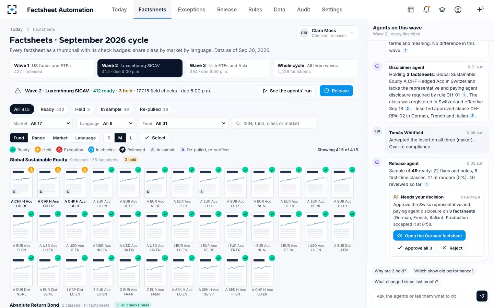Screen dimensions: 494x308
Task: Click Why are 3 held? suggestion
Action: tap(390, 271)
